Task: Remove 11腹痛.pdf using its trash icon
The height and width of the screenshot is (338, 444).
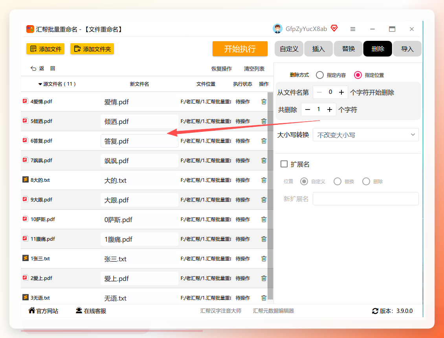Action: (264, 239)
